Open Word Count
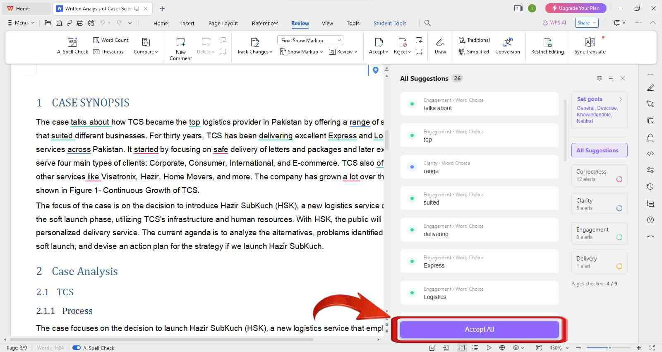 [110, 40]
